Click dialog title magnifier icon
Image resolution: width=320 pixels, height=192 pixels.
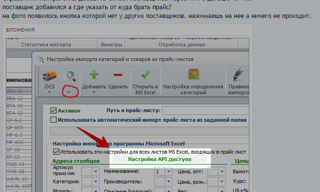tap(40, 59)
